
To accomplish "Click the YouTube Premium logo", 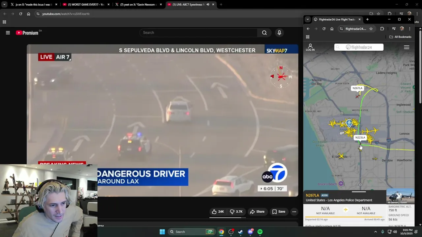I will pyautogui.click(x=28, y=33).
